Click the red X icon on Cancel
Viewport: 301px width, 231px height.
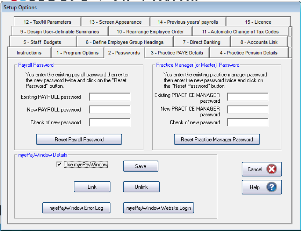click(272, 169)
